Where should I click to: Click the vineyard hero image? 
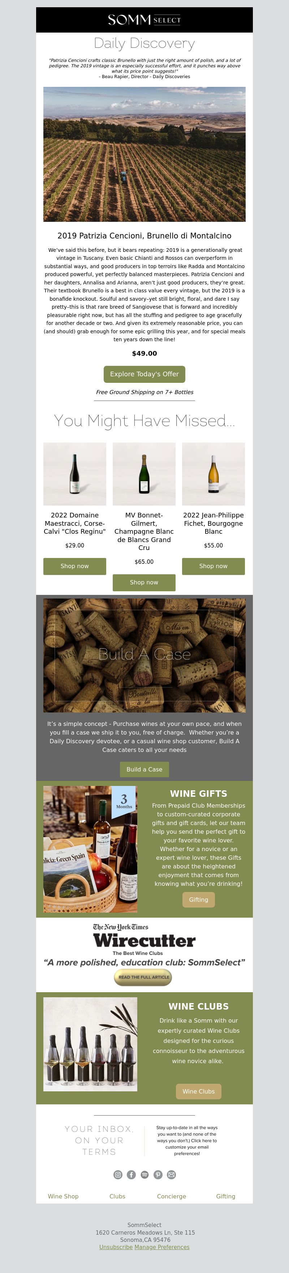[144, 154]
